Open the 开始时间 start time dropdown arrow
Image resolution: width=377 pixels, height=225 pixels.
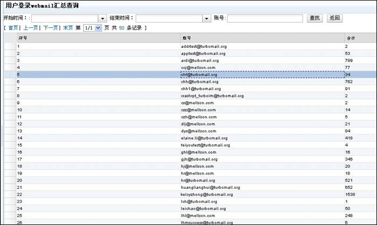(102, 18)
